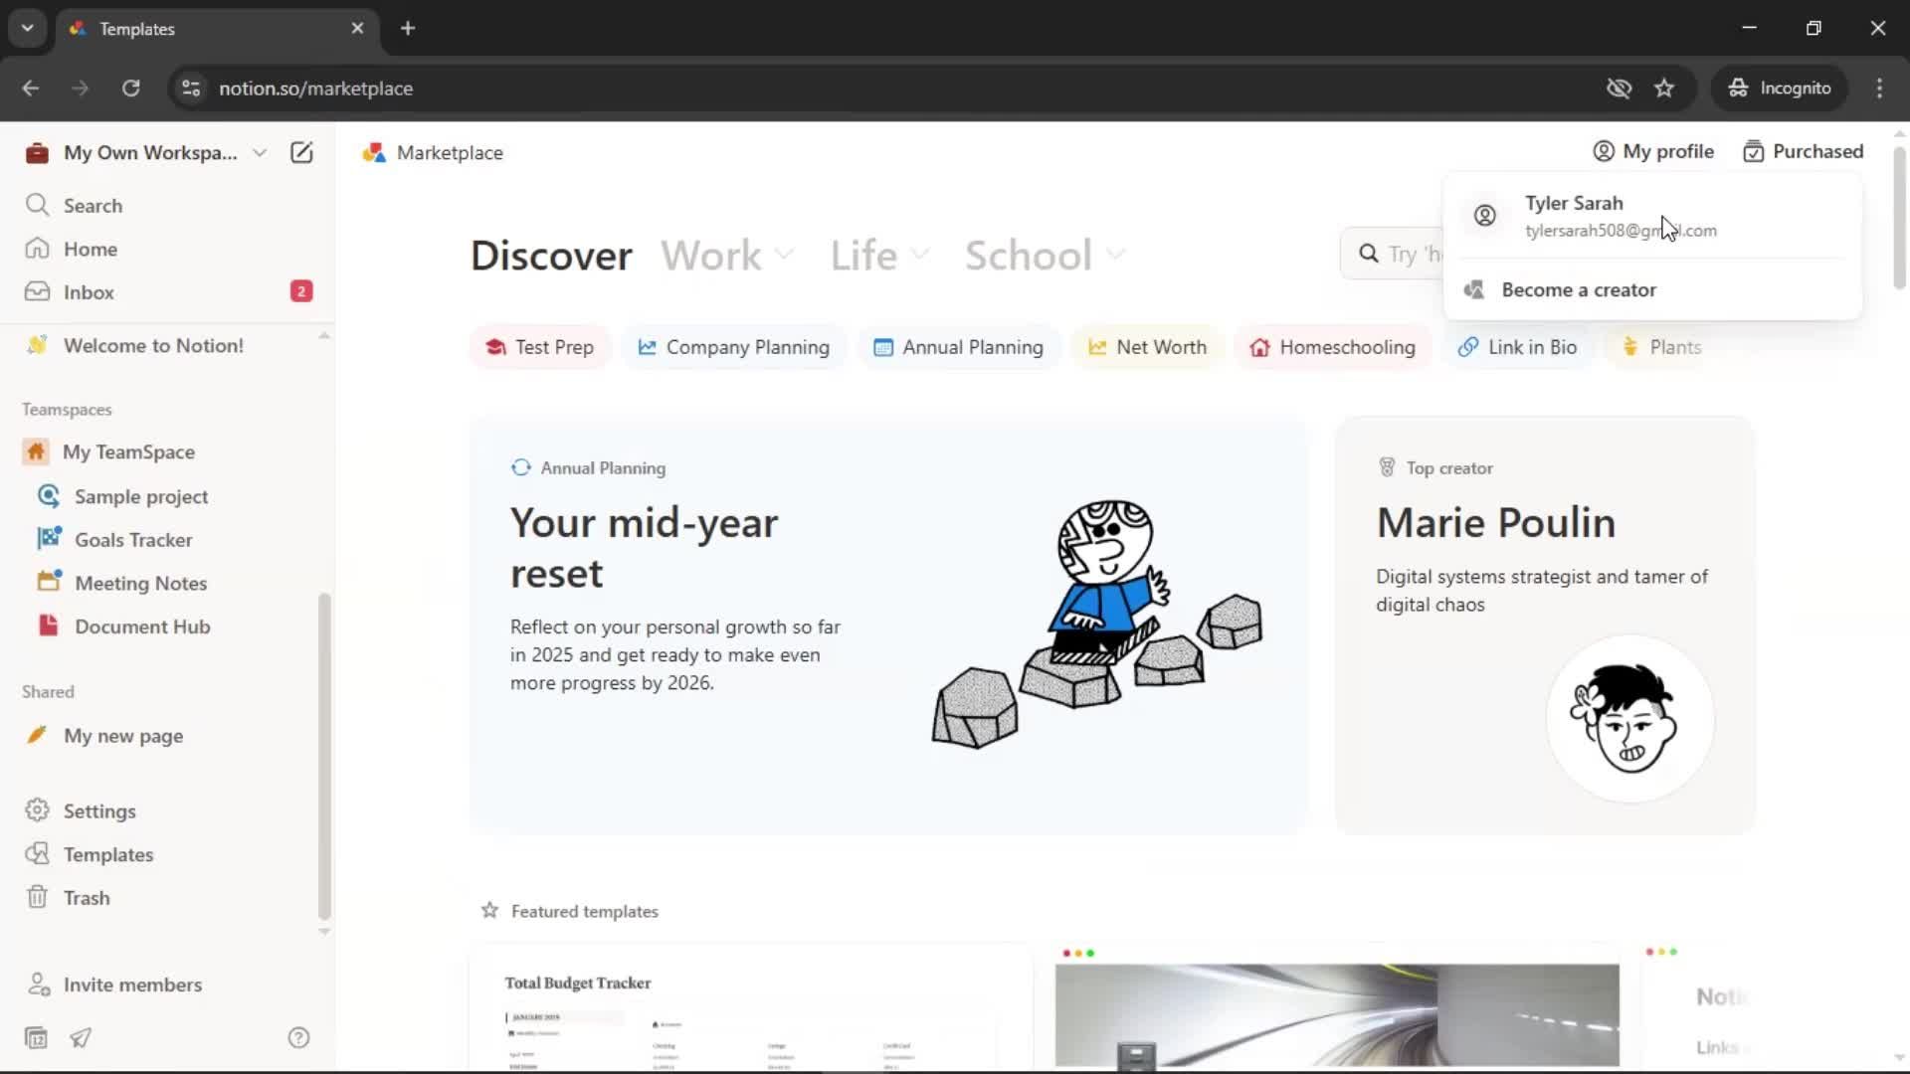
Task: Click the marketplace search field
Action: click(1393, 254)
